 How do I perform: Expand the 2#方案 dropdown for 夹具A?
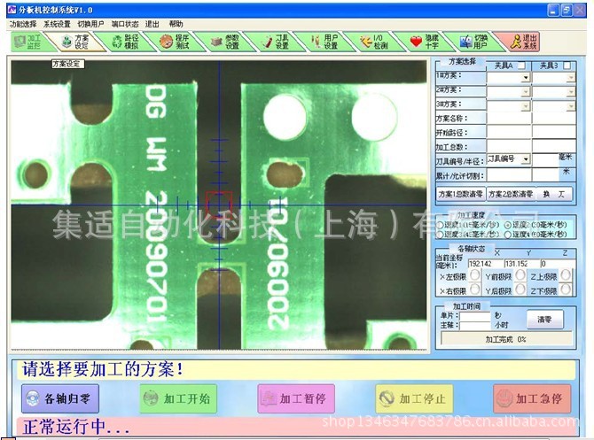point(526,90)
